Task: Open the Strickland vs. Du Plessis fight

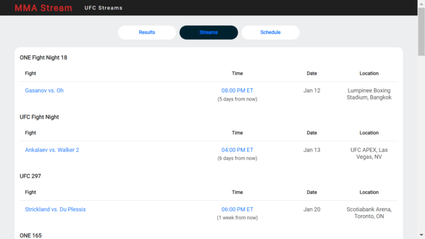Action: tap(55, 209)
